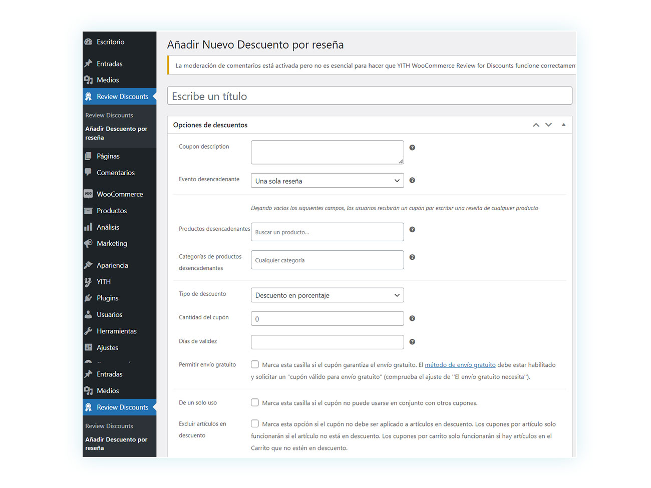Enable the Permitir envío gratuito checkbox

point(255,364)
